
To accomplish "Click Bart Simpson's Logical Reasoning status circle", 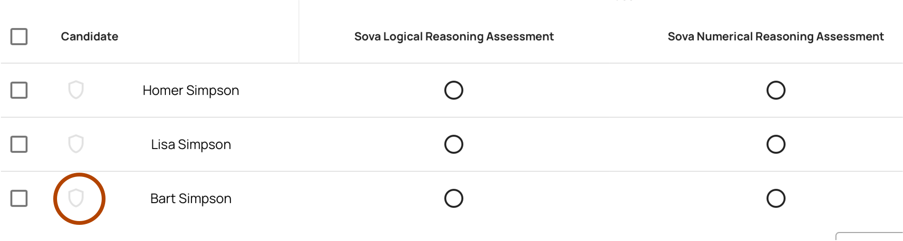I will tap(453, 198).
